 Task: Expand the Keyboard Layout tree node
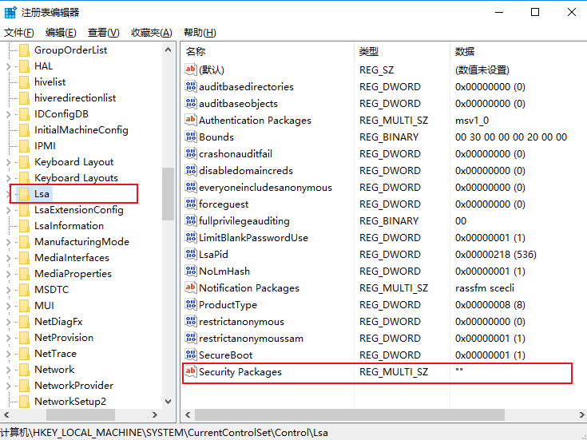(x=8, y=162)
